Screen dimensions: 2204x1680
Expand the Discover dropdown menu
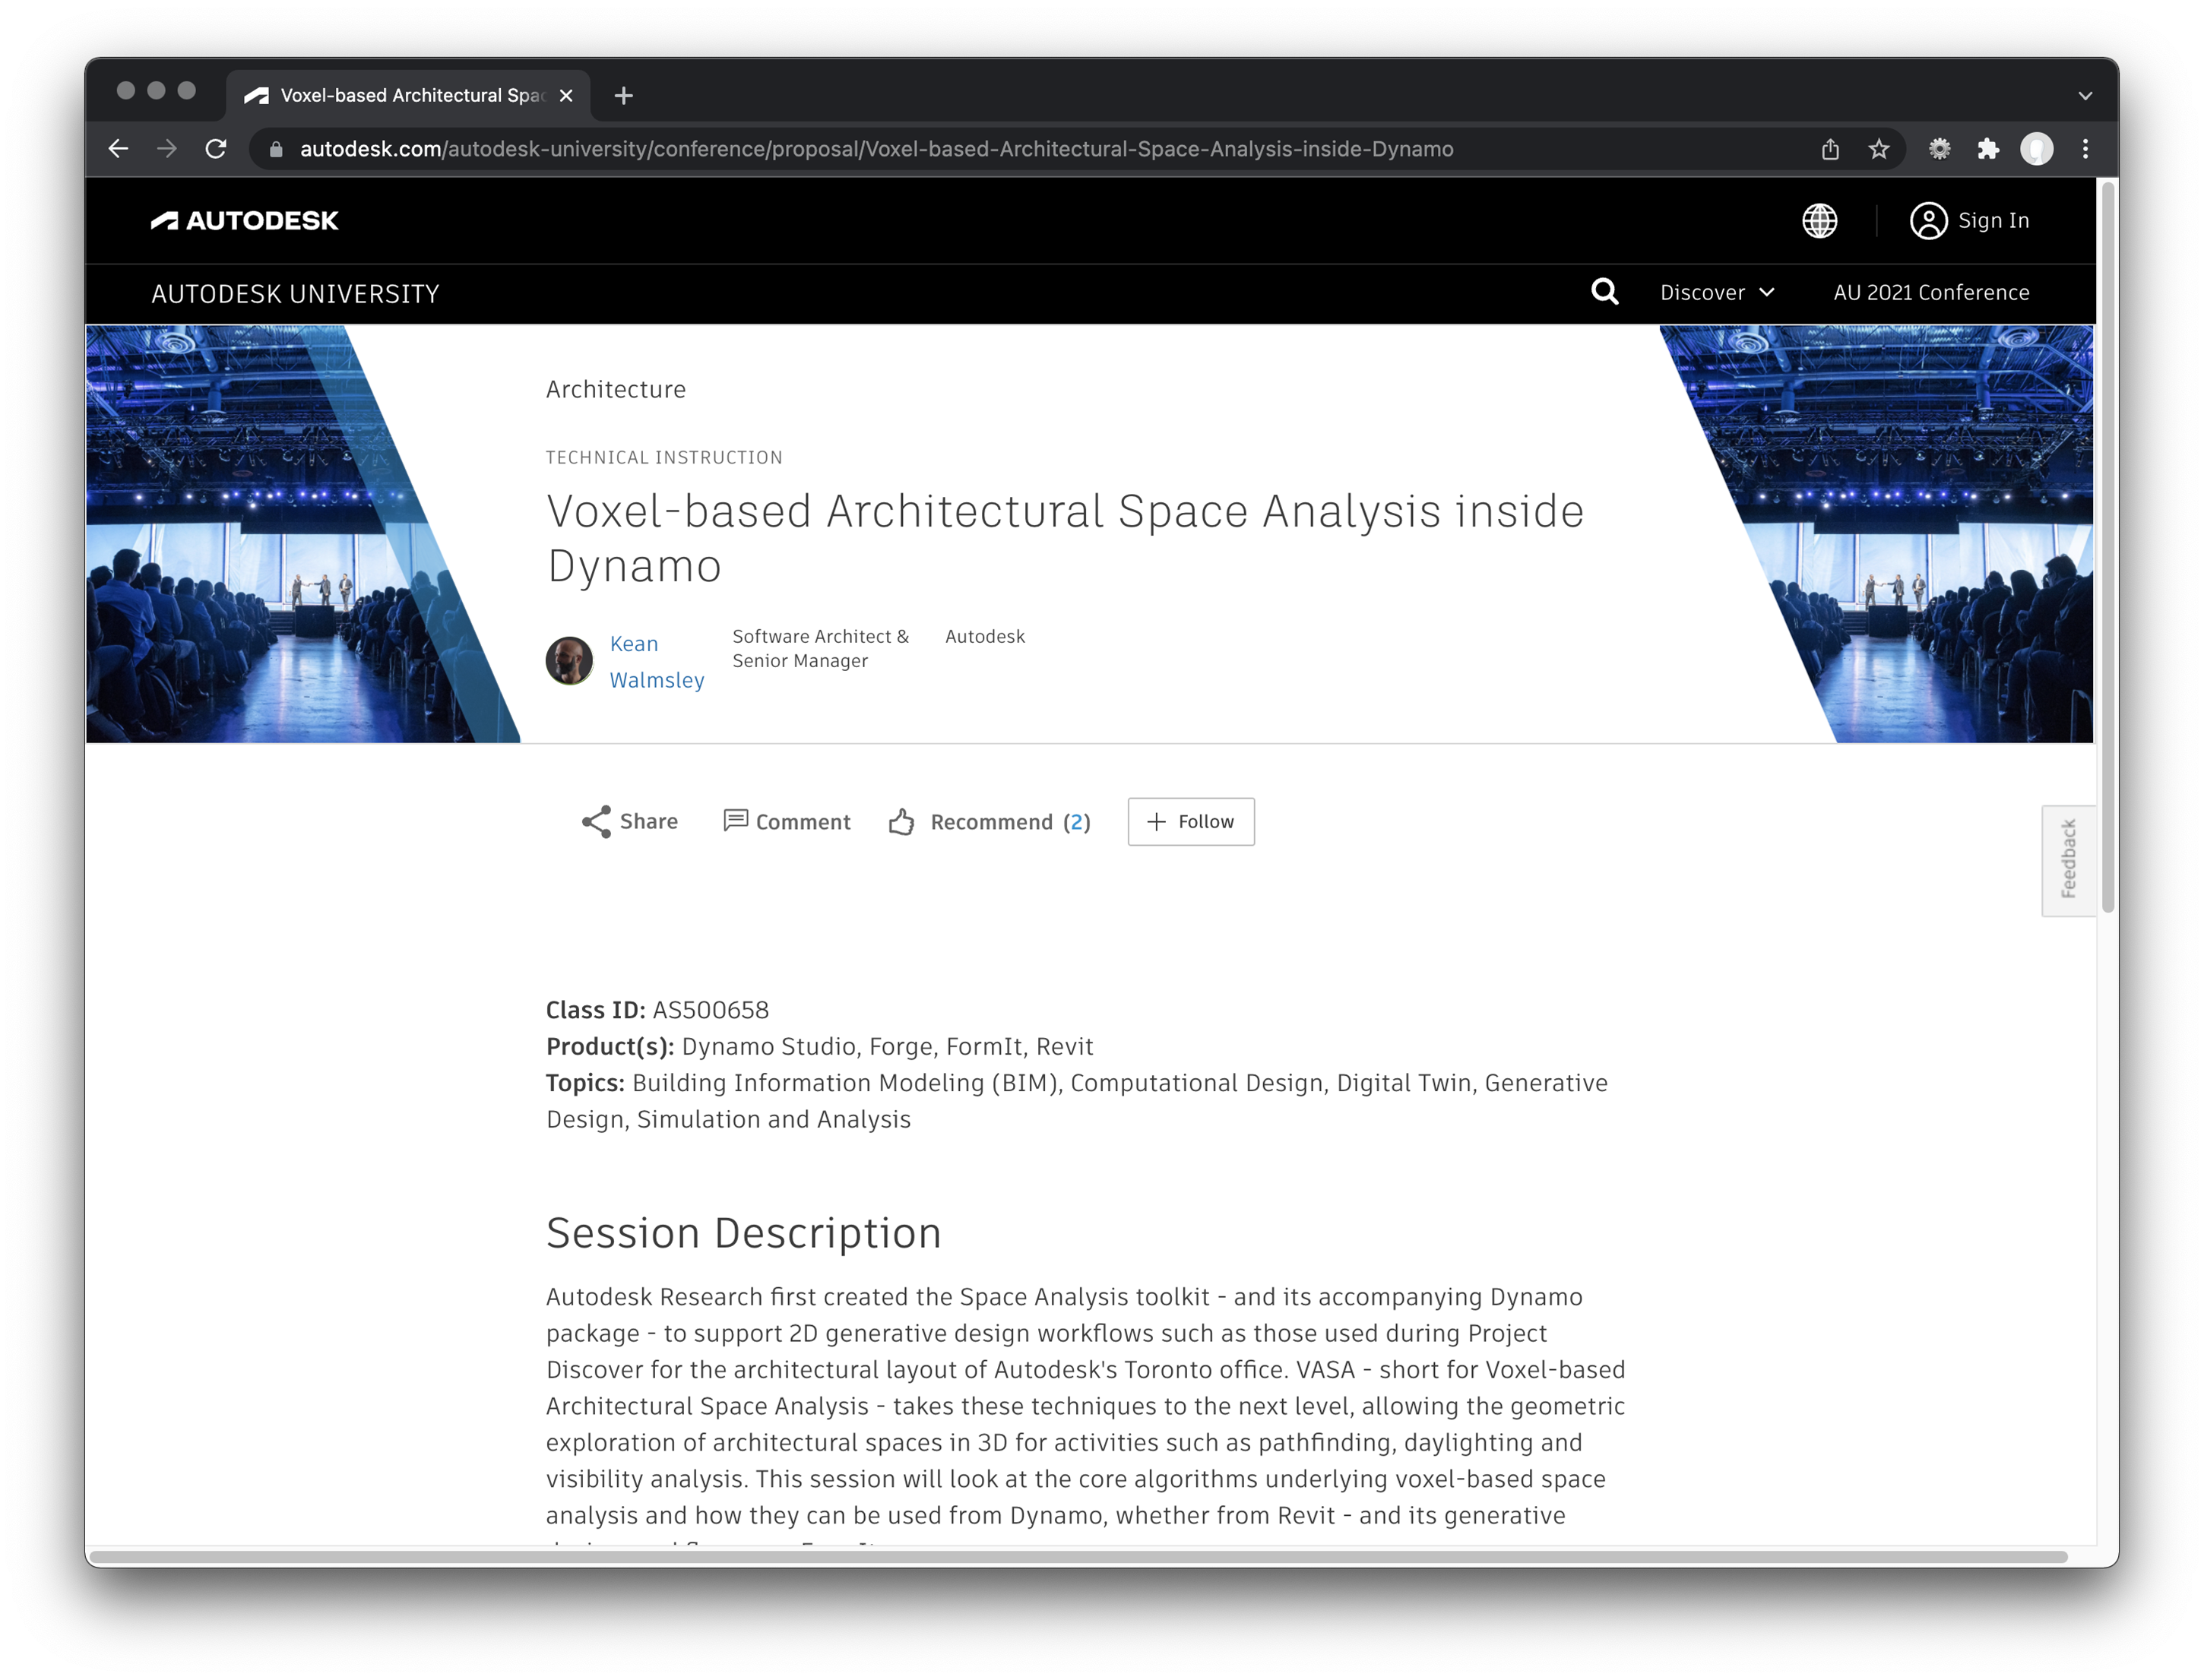point(1717,292)
